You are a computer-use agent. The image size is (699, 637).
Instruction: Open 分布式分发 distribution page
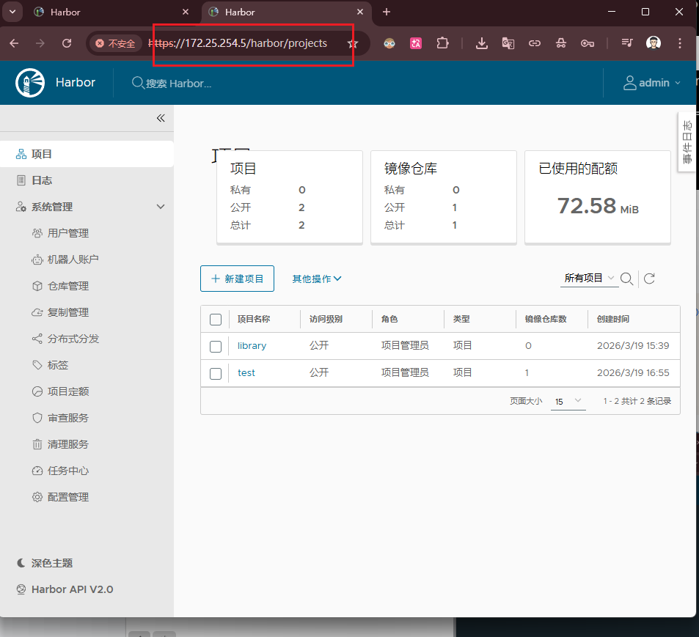click(73, 339)
